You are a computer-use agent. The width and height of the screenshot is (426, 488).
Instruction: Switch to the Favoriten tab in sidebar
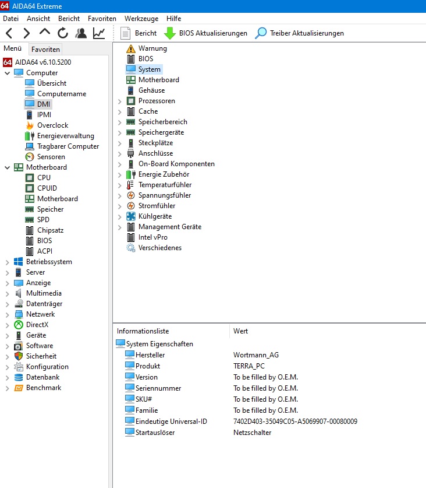point(45,50)
